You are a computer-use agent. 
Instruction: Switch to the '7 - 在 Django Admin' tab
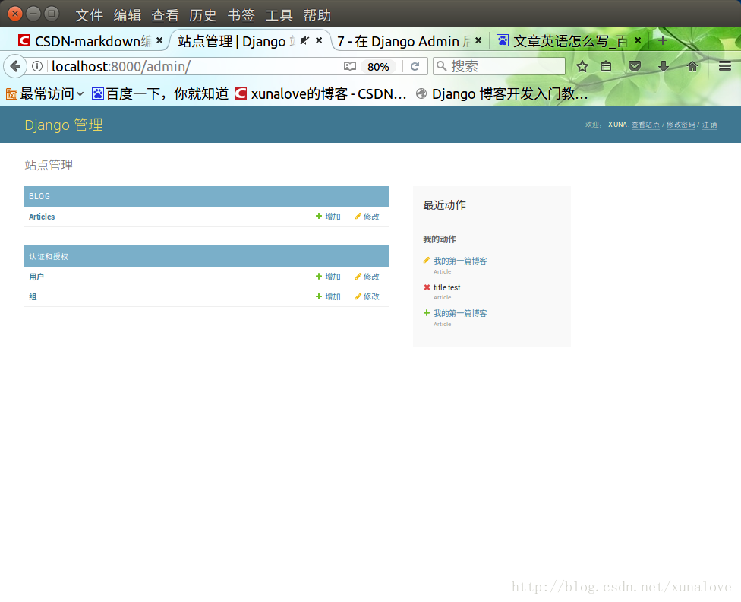coord(408,41)
